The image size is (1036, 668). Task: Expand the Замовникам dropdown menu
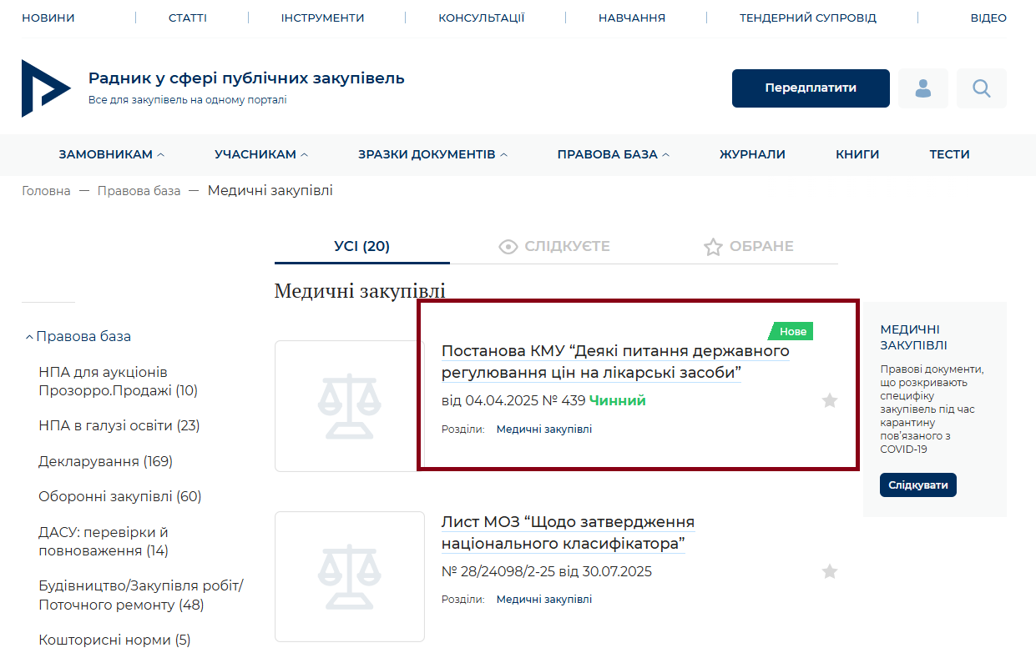[x=111, y=154]
